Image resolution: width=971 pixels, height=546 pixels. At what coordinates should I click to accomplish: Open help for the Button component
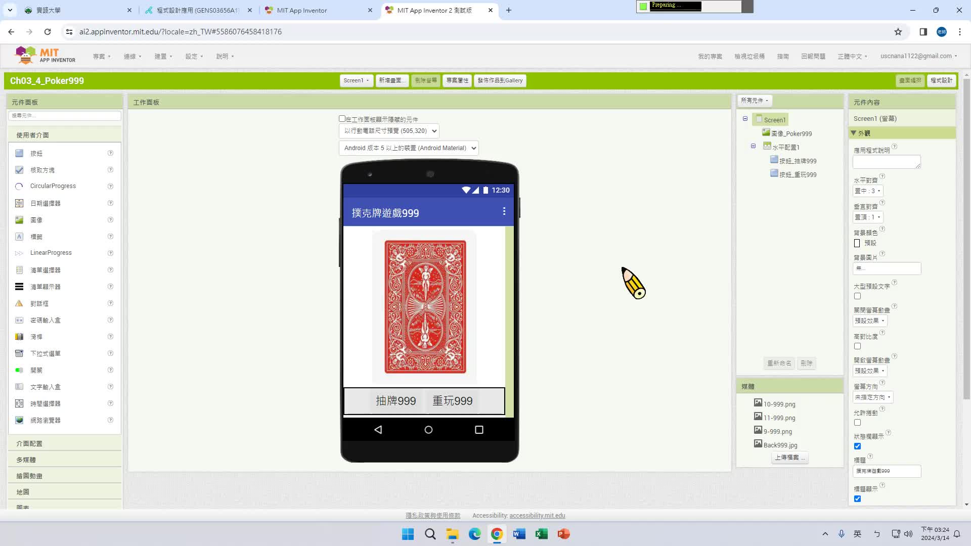(110, 153)
